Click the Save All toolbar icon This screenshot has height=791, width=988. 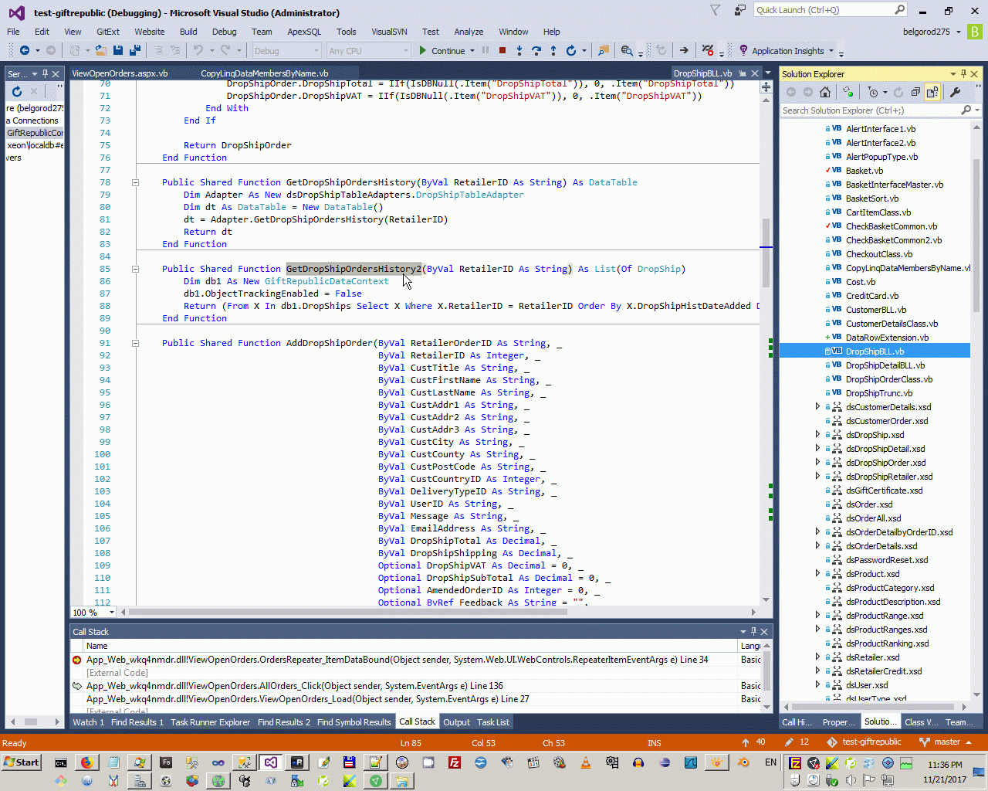pos(134,51)
